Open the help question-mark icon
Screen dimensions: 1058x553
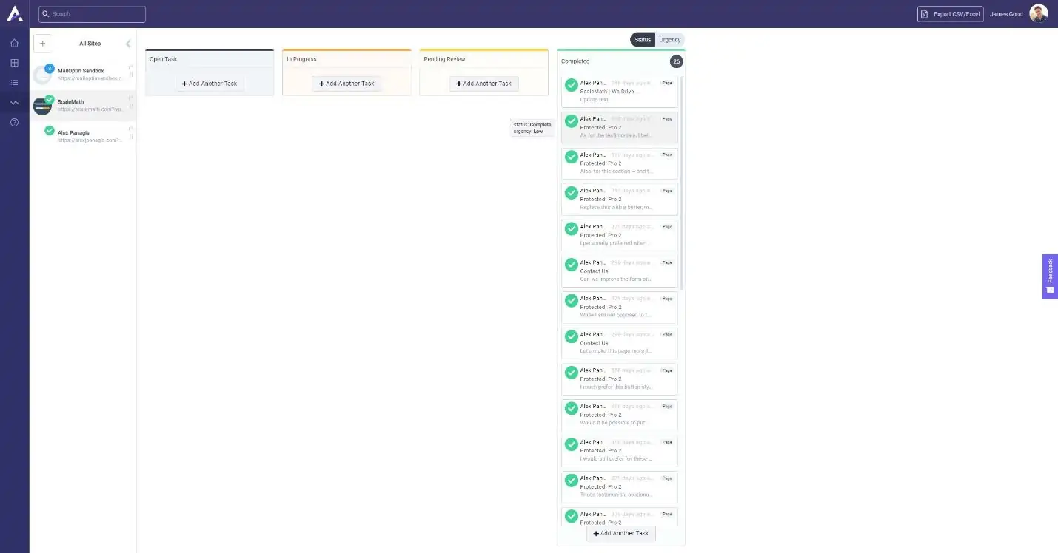click(13, 122)
